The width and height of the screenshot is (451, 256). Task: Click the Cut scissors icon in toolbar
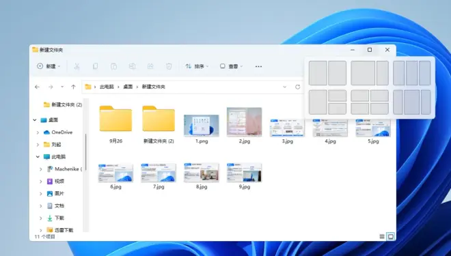(77, 66)
